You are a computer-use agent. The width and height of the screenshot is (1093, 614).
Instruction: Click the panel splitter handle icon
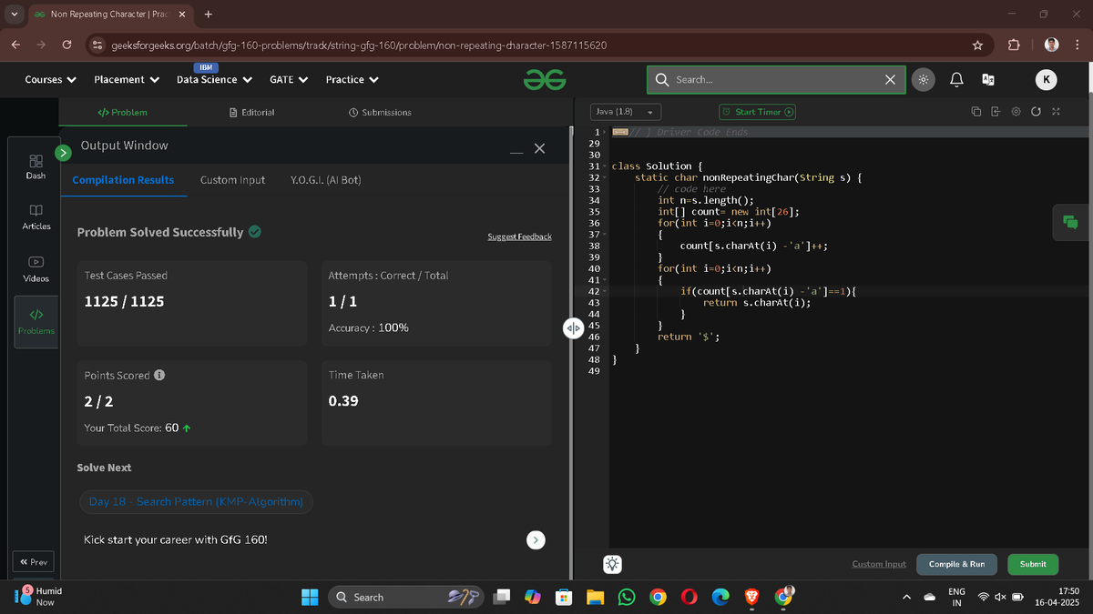coord(573,327)
